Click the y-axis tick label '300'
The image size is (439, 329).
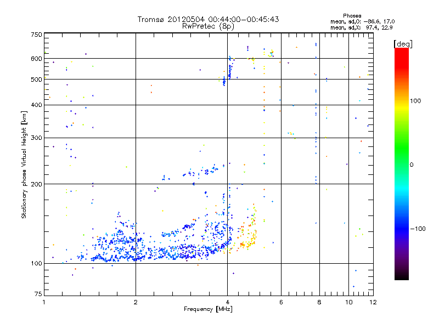point(36,138)
